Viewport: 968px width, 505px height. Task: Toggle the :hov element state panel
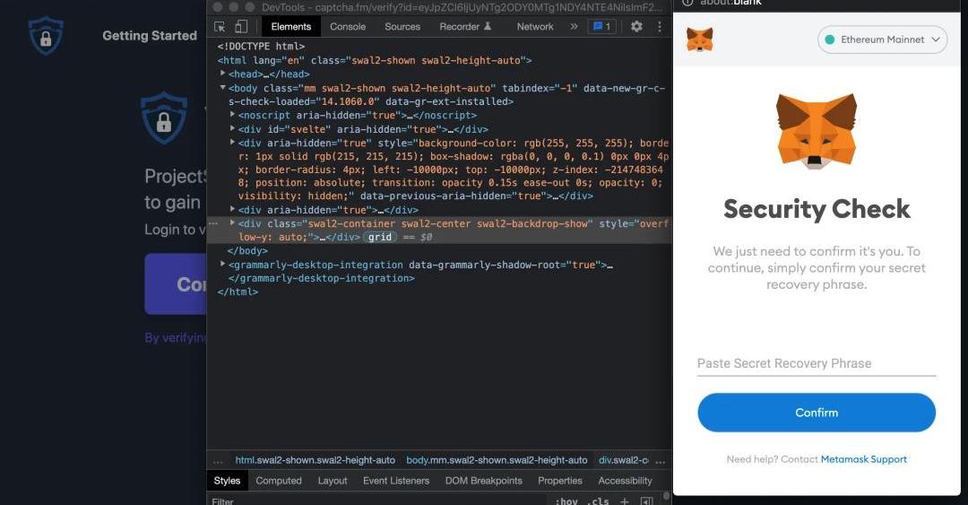(566, 501)
